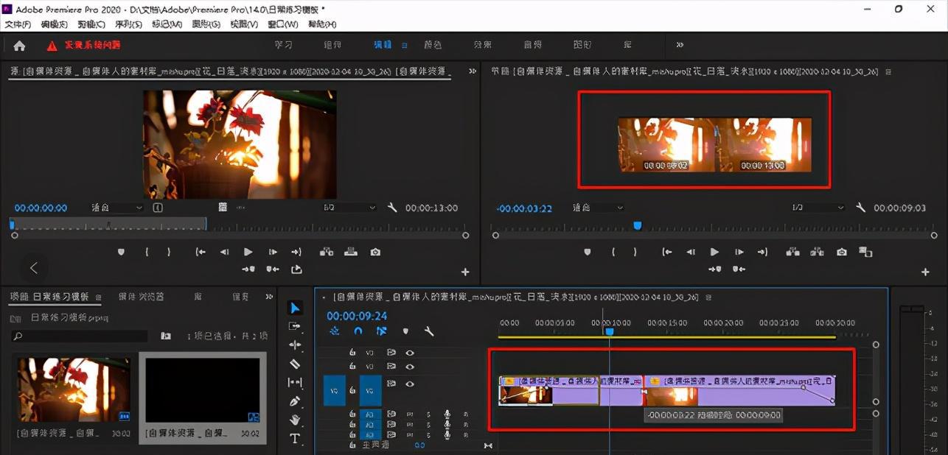Open the Program monitor settings wrench menu
This screenshot has height=455, width=948.
click(860, 208)
